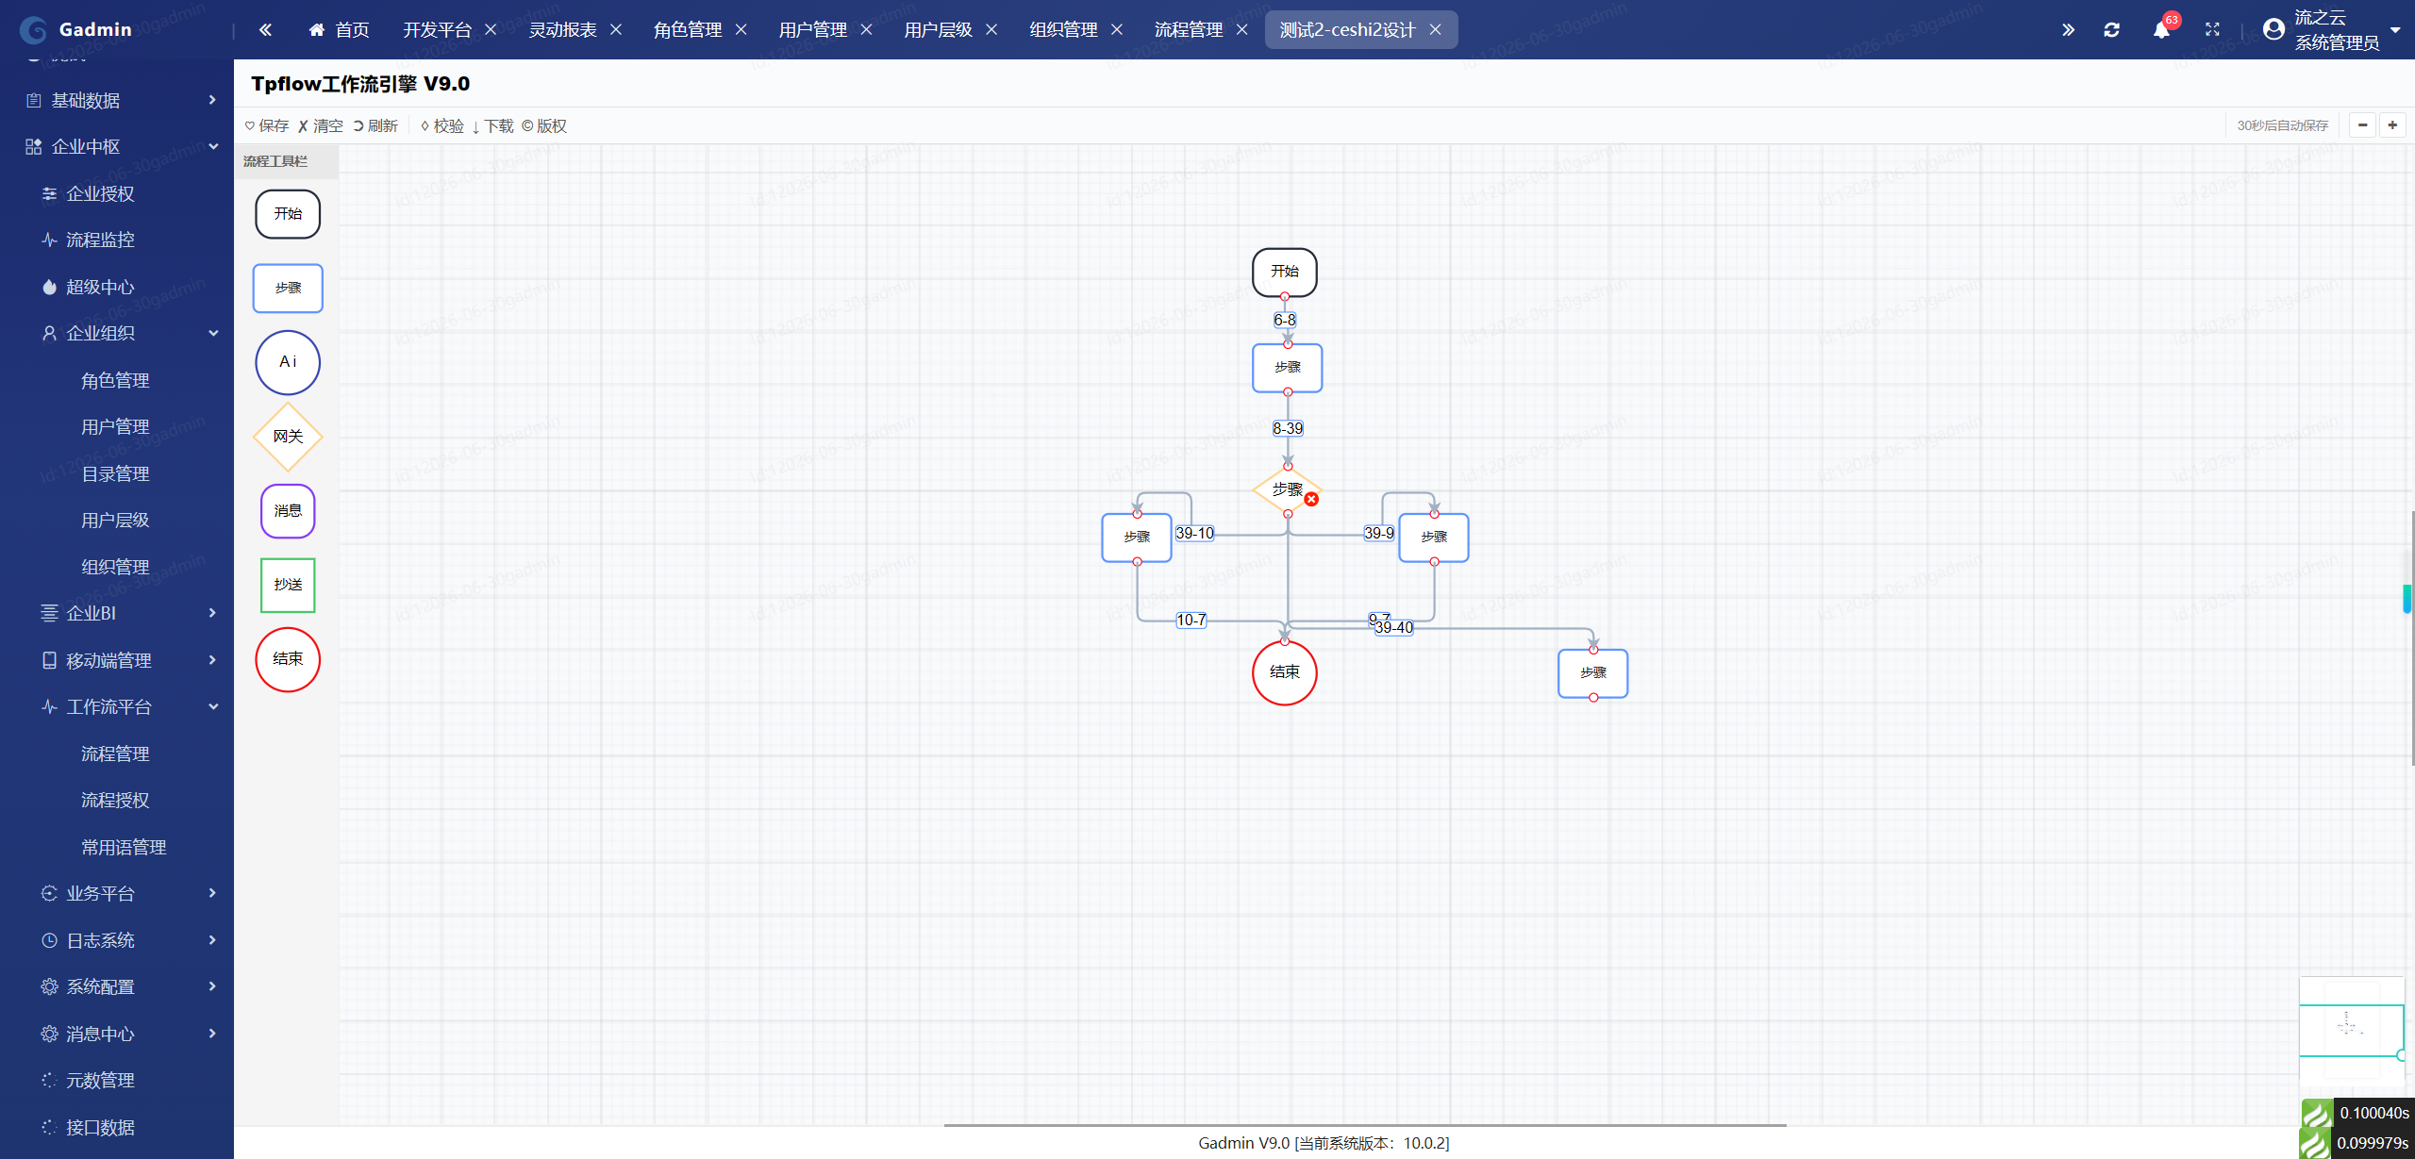Select the 网关 gateway diamond tool
Screen dimensions: 2415x1159
click(288, 437)
